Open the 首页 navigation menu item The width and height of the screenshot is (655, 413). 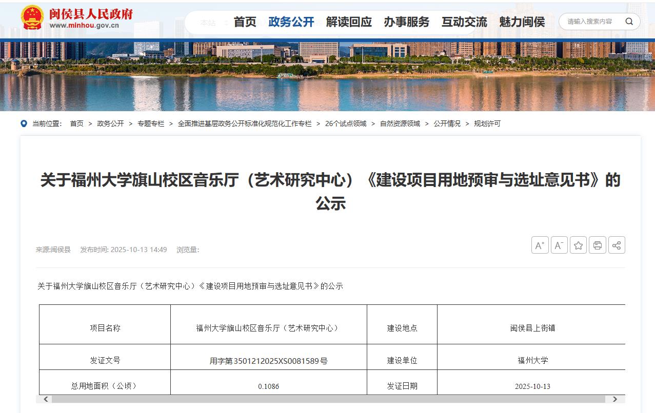click(x=245, y=22)
